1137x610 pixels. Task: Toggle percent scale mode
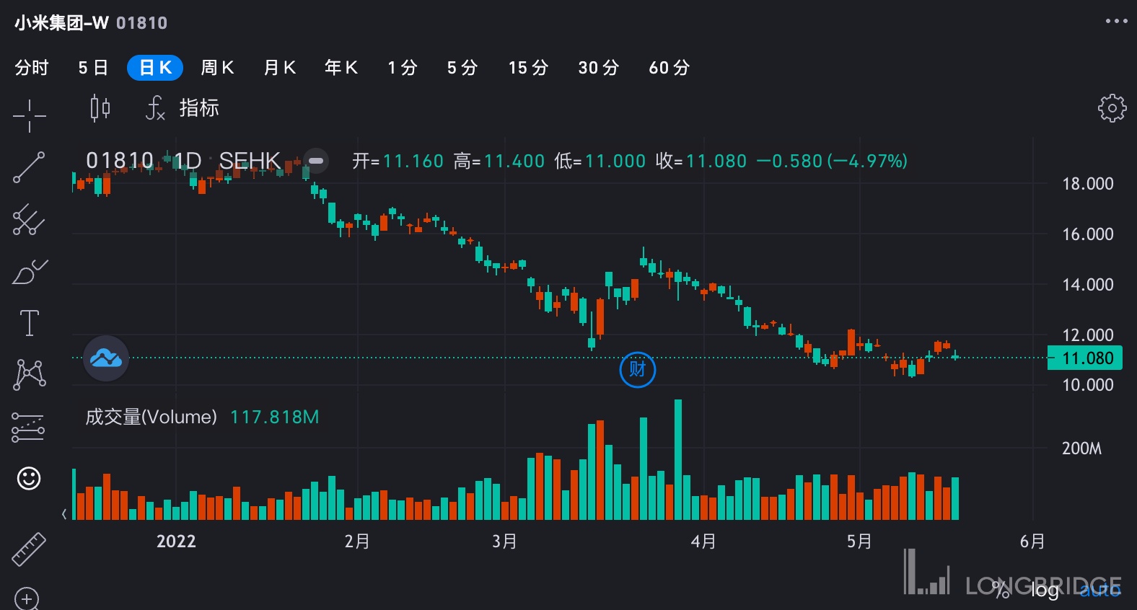point(1001,590)
